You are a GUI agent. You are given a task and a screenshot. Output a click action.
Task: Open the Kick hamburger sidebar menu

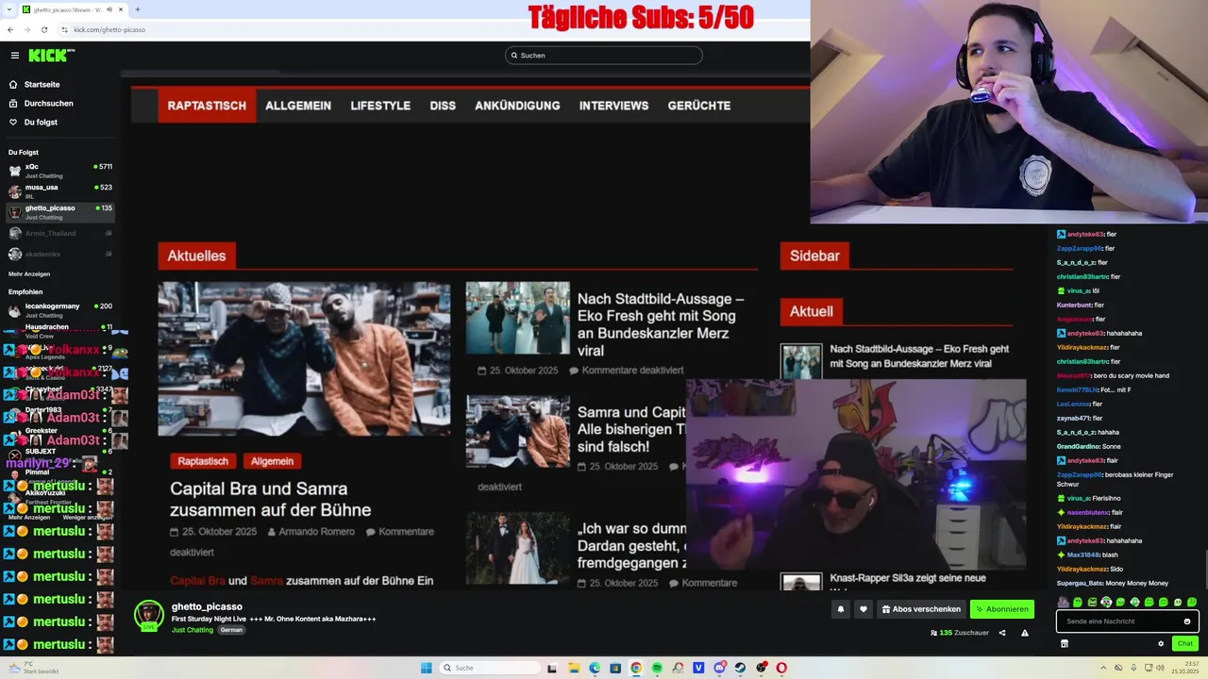pos(14,56)
